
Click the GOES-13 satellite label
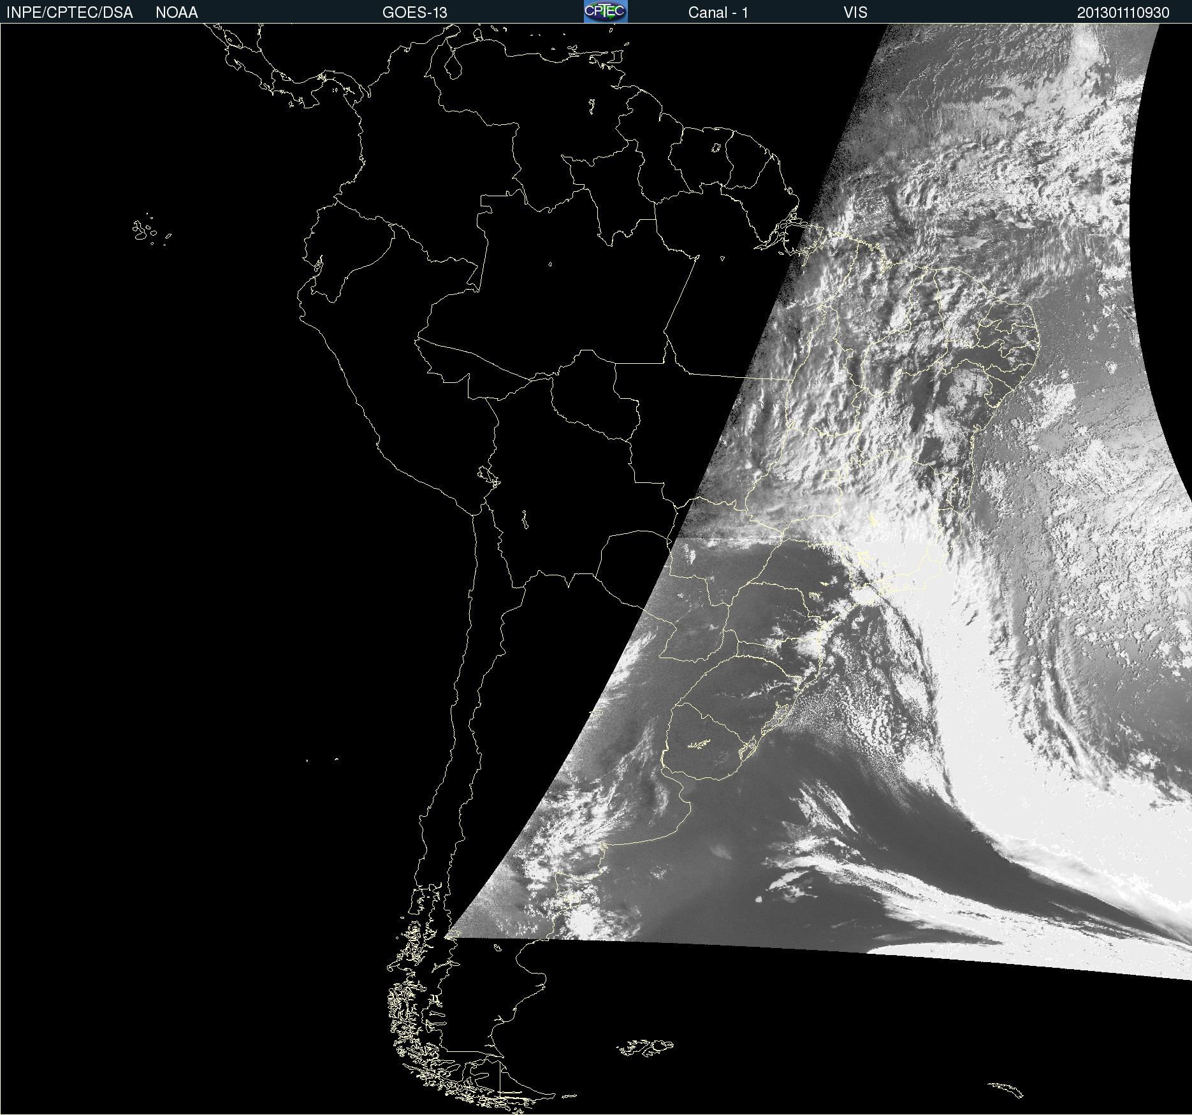pyautogui.click(x=414, y=13)
